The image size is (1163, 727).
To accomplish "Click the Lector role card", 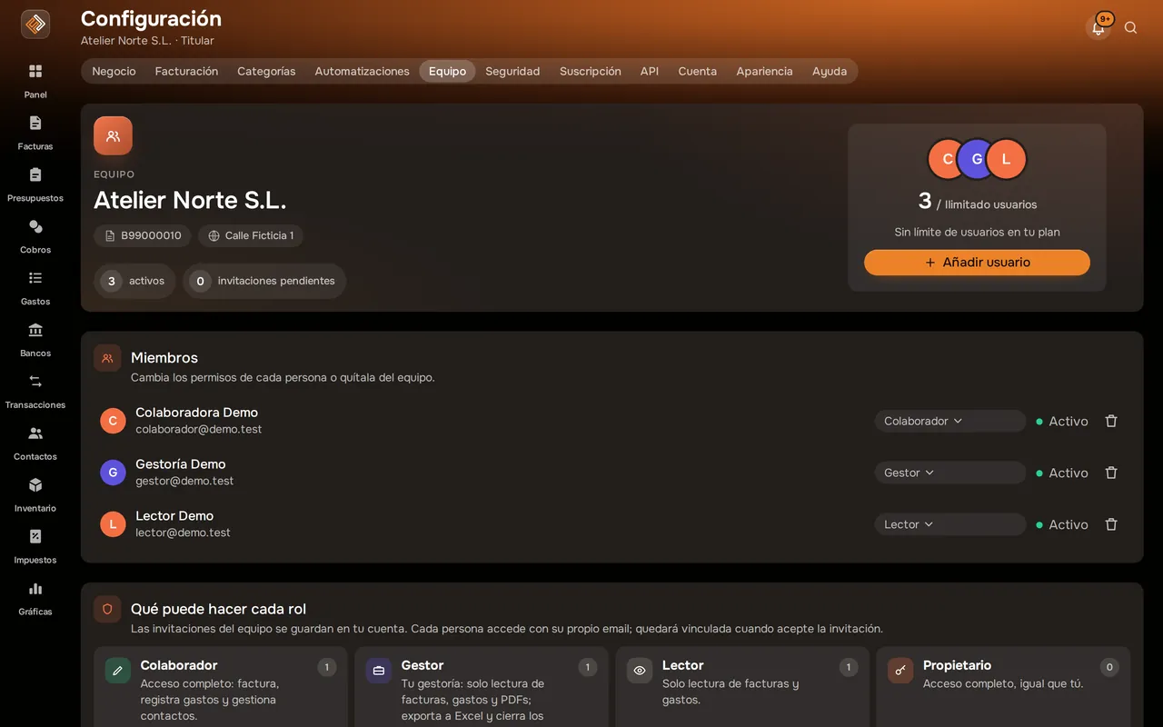I will (x=742, y=687).
